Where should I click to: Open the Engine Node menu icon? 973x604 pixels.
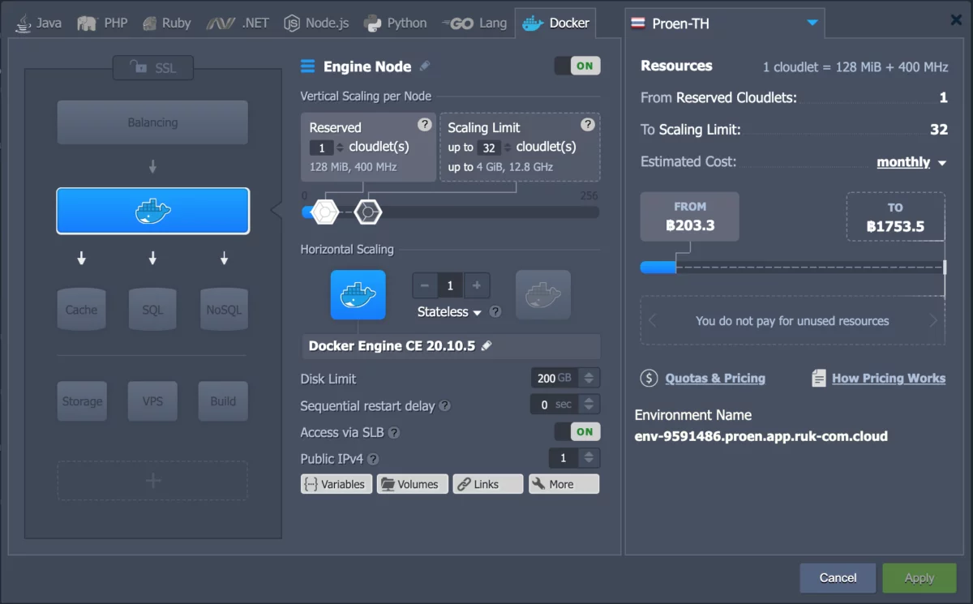tap(307, 66)
